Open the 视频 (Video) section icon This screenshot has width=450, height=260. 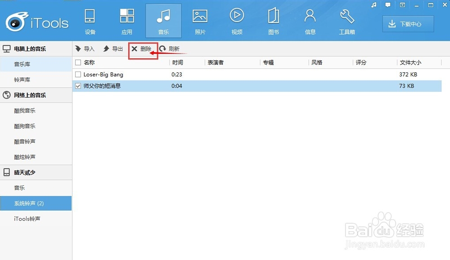[237, 16]
